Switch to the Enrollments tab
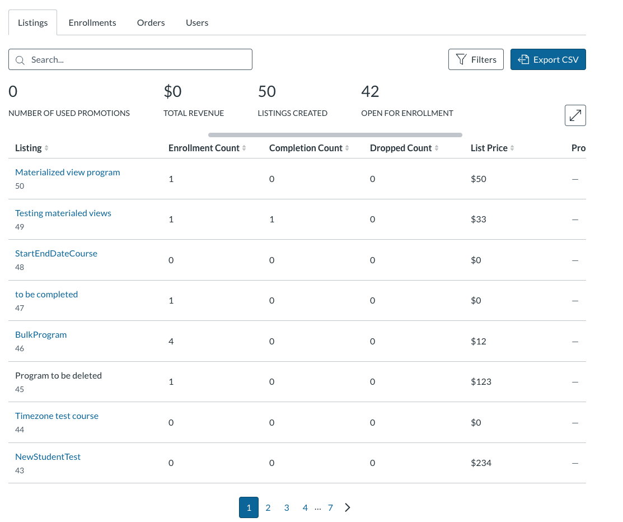 pyautogui.click(x=92, y=22)
